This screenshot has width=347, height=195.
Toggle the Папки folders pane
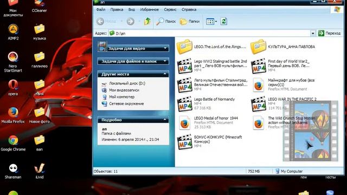(190, 22)
